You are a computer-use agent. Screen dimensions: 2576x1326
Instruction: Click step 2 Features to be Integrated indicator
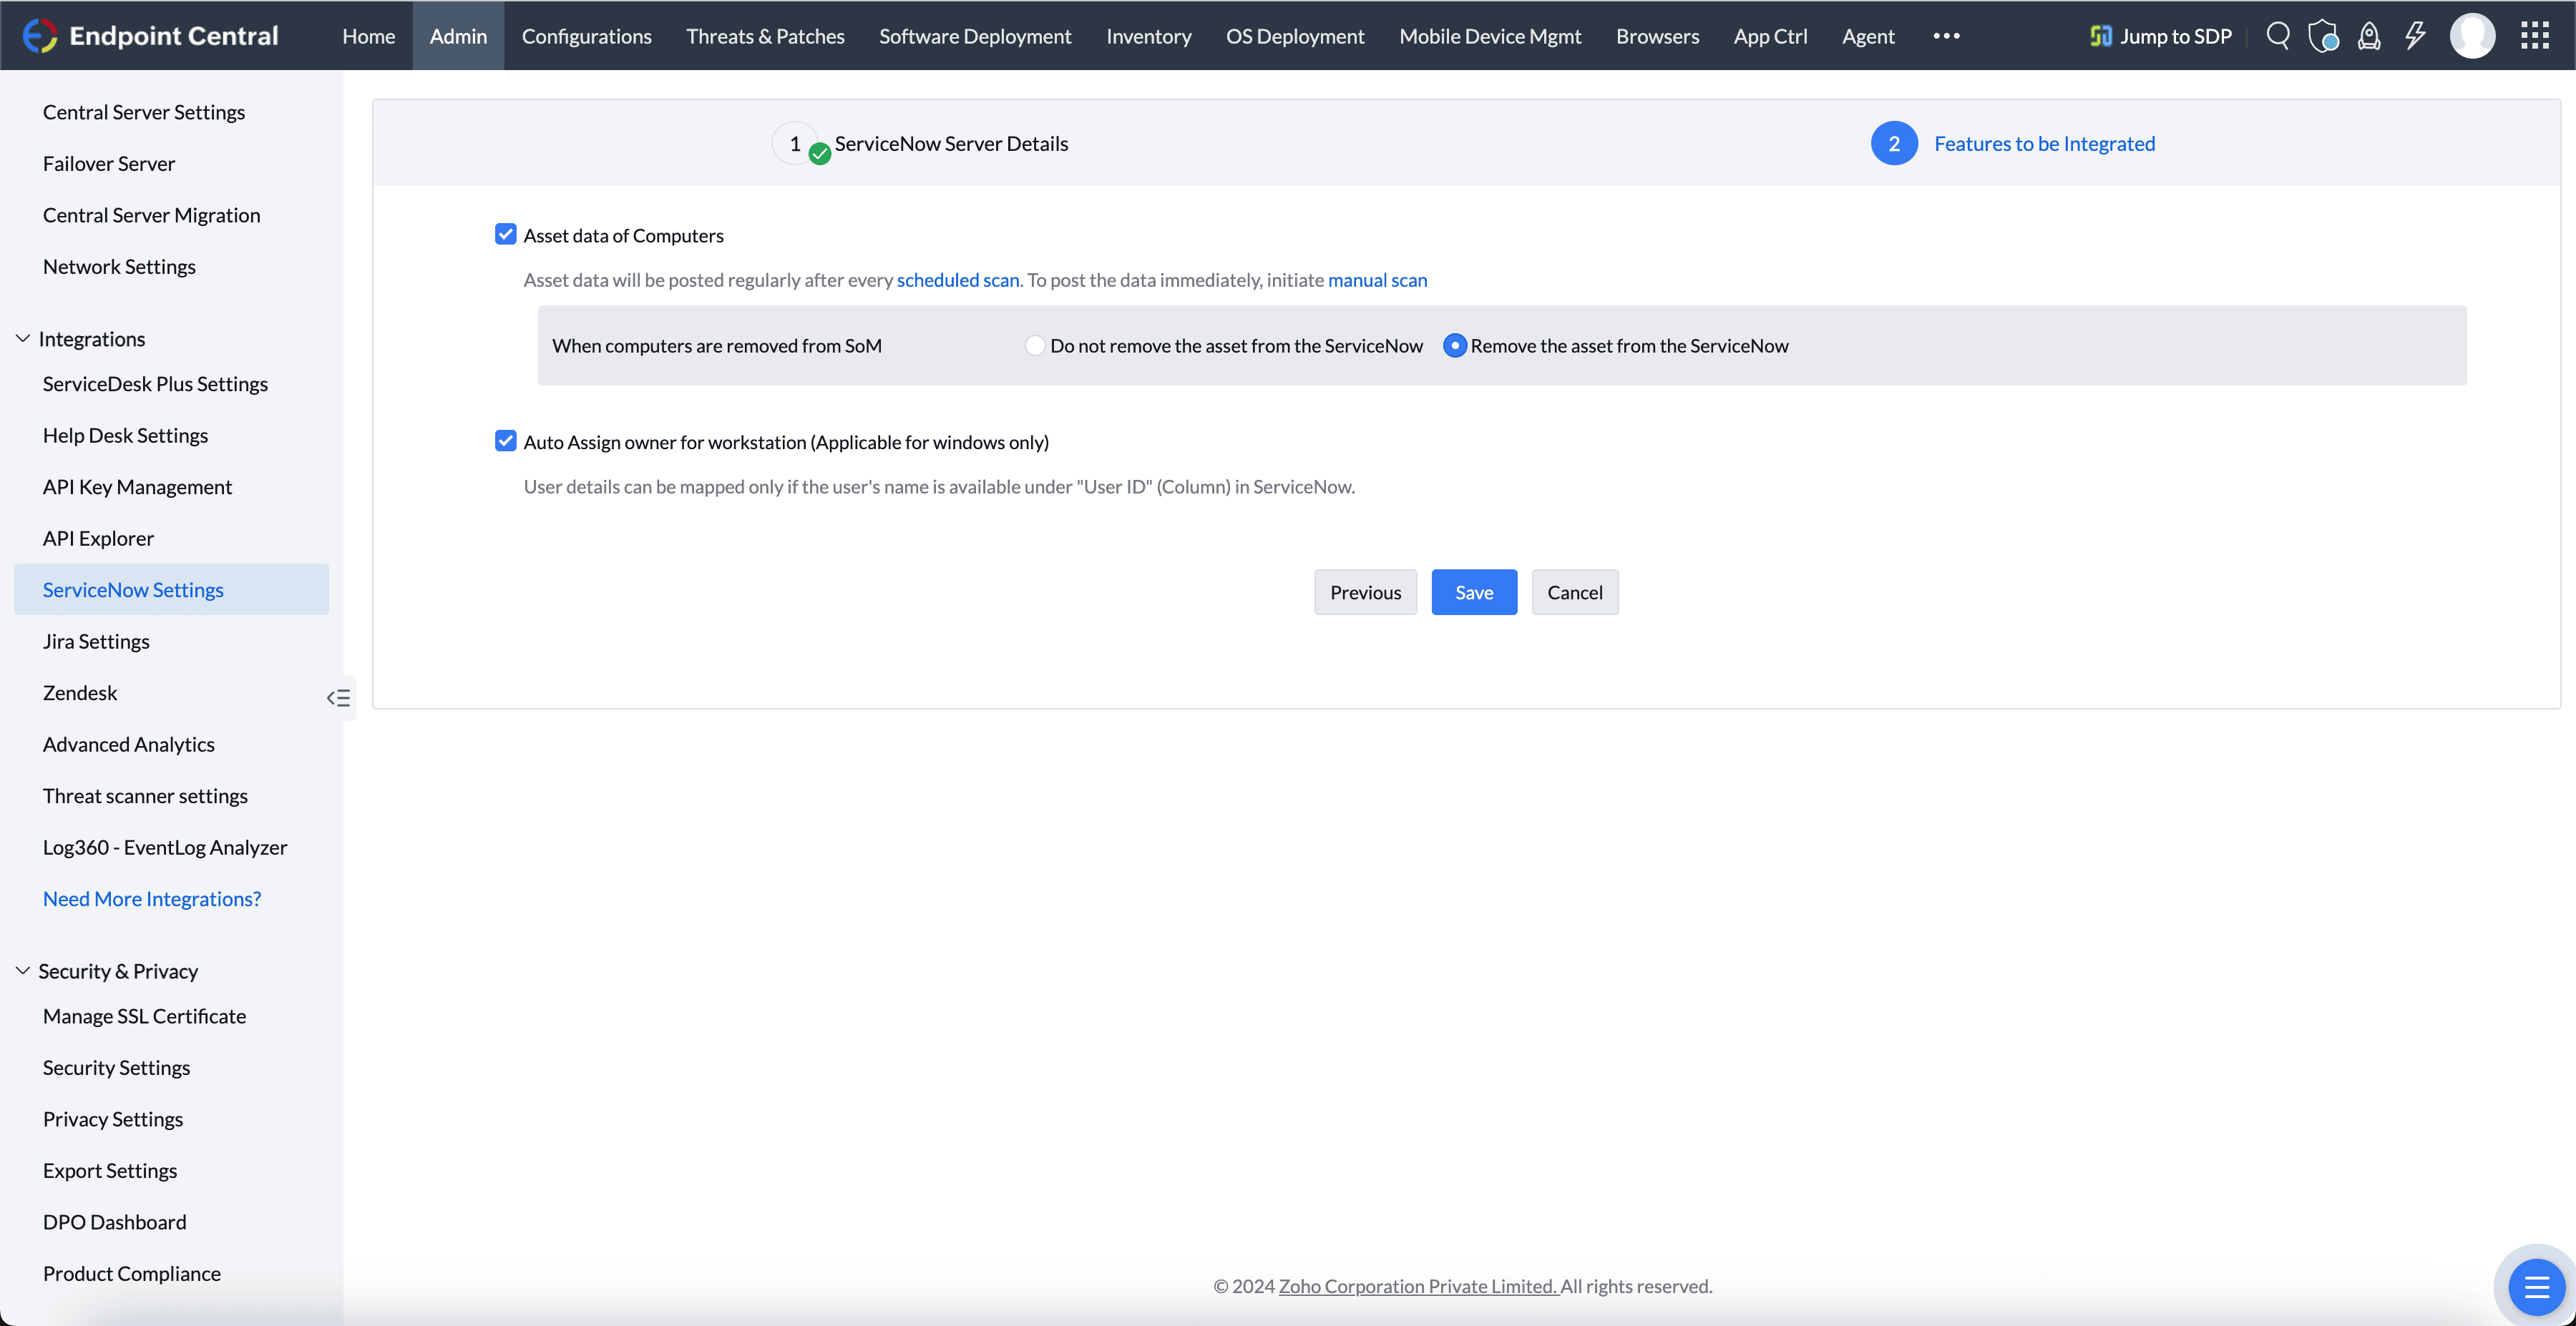pos(1894,143)
